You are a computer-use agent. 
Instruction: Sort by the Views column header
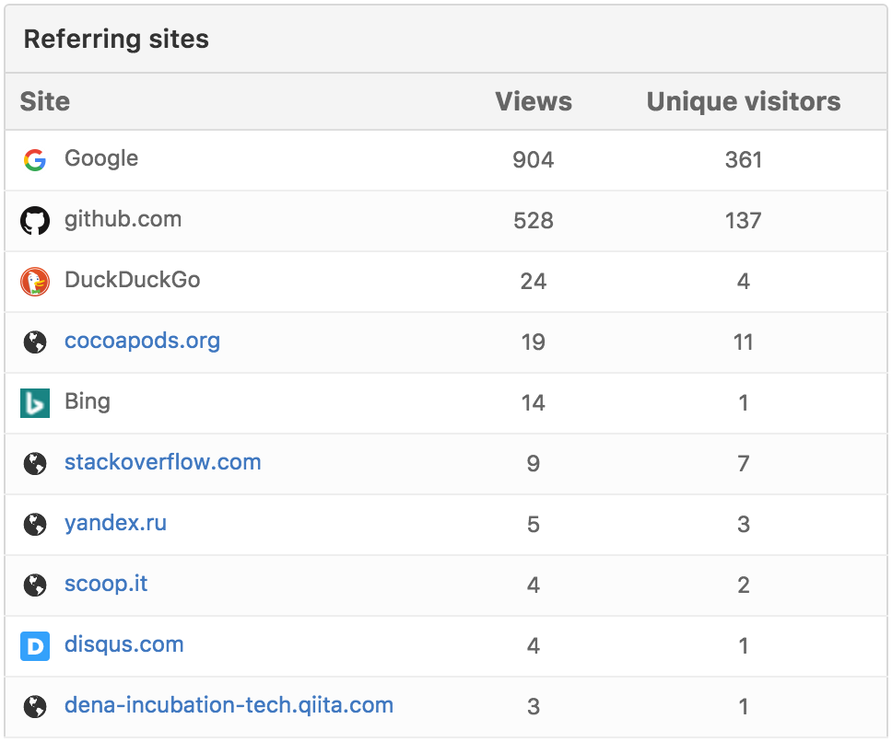click(534, 101)
